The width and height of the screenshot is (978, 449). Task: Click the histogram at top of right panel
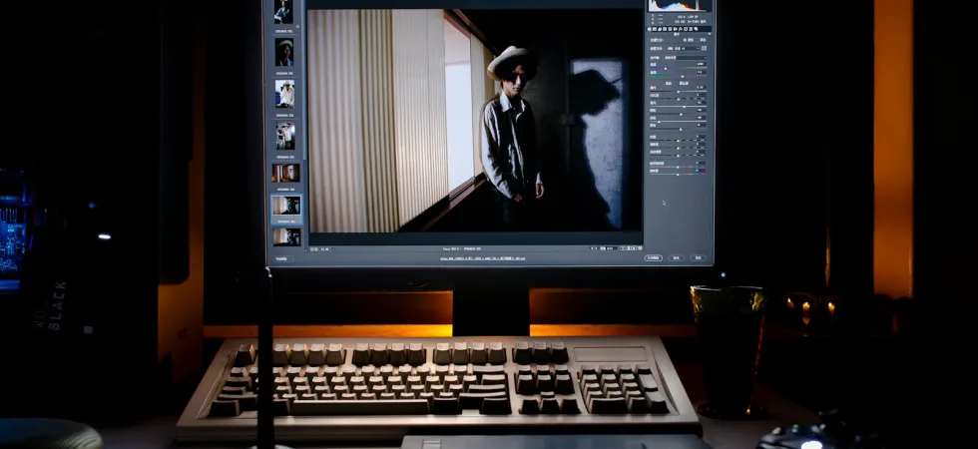click(680, 6)
